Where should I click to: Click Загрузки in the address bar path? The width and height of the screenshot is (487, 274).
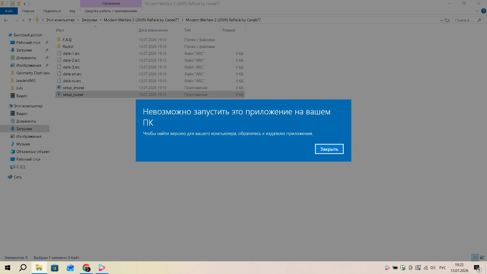coord(89,20)
